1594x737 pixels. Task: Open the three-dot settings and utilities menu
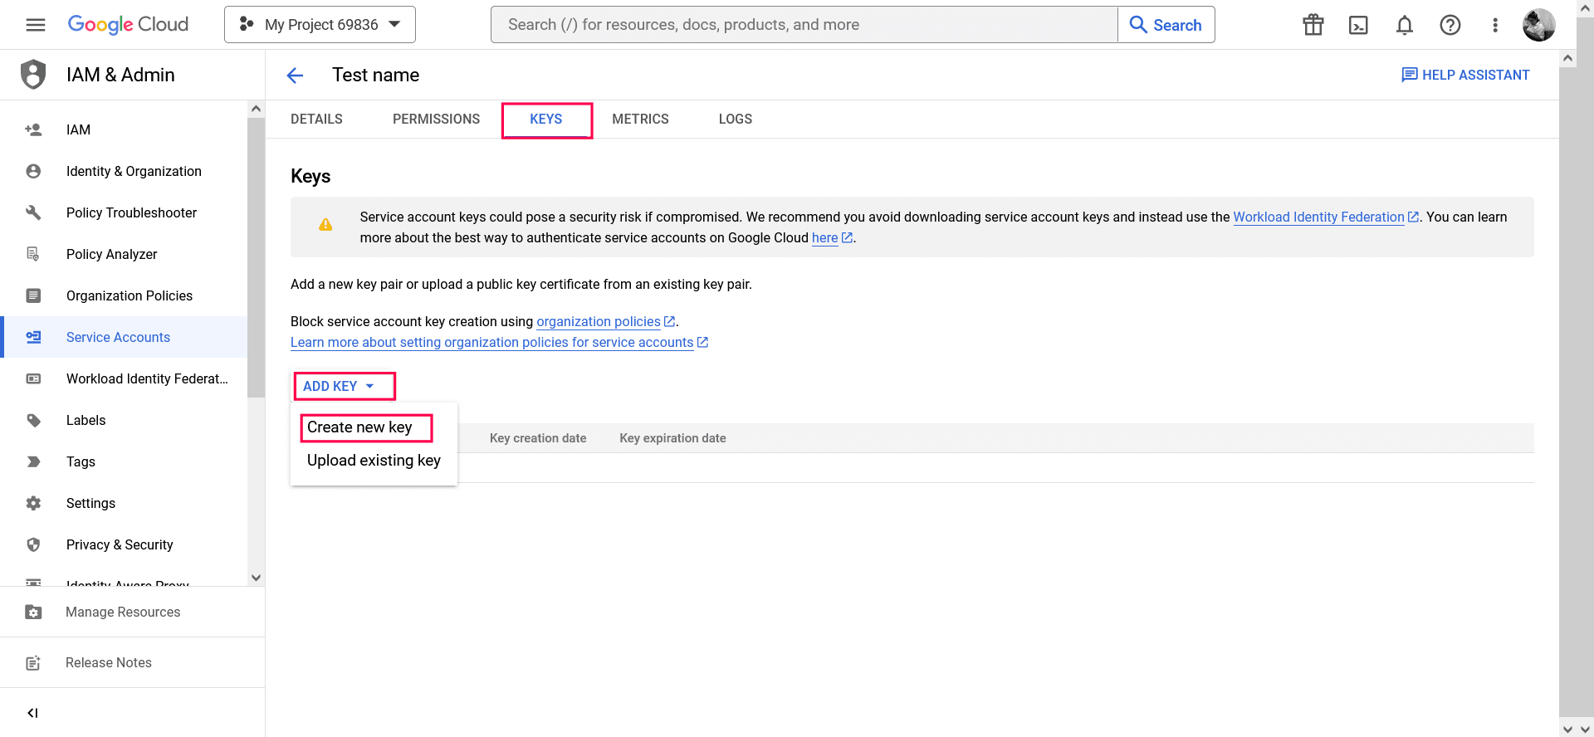(x=1495, y=25)
